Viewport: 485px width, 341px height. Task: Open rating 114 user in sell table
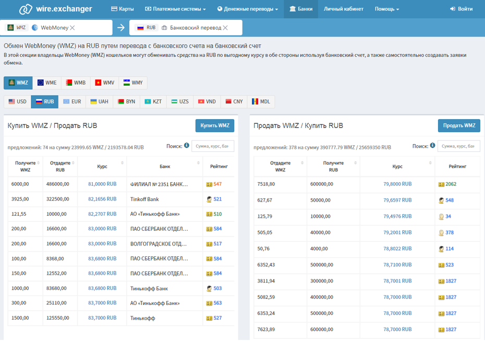[x=446, y=249]
